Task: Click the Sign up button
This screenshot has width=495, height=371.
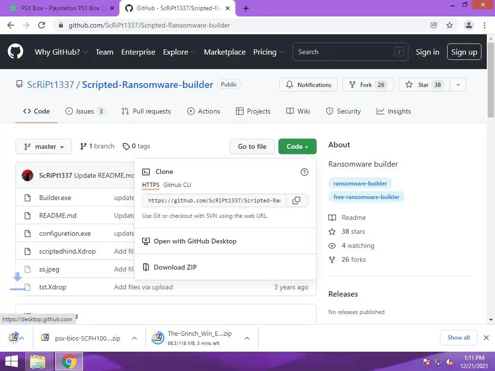Action: click(x=464, y=52)
